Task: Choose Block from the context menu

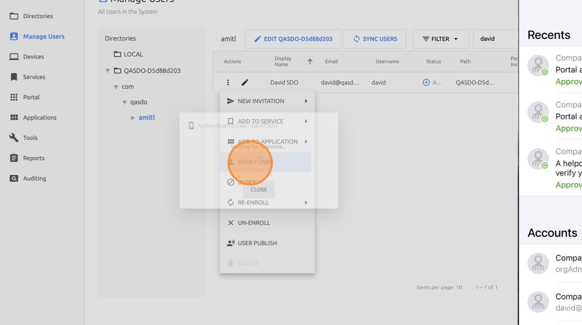Action: click(267, 182)
